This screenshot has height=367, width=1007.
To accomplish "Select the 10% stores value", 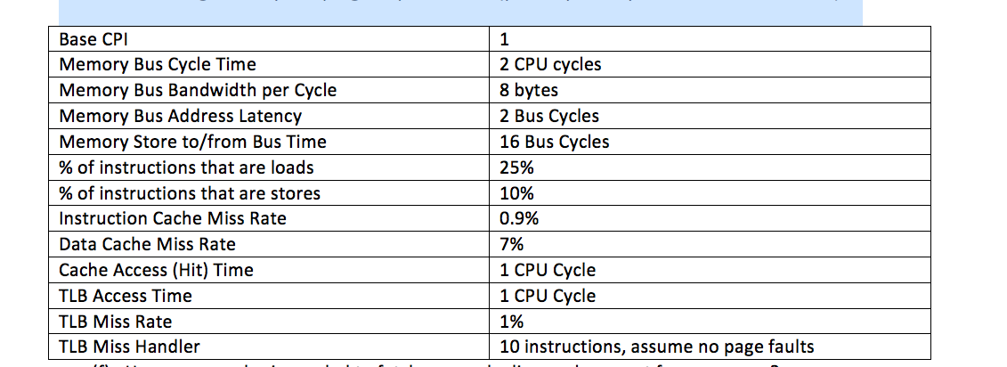I will [516, 192].
